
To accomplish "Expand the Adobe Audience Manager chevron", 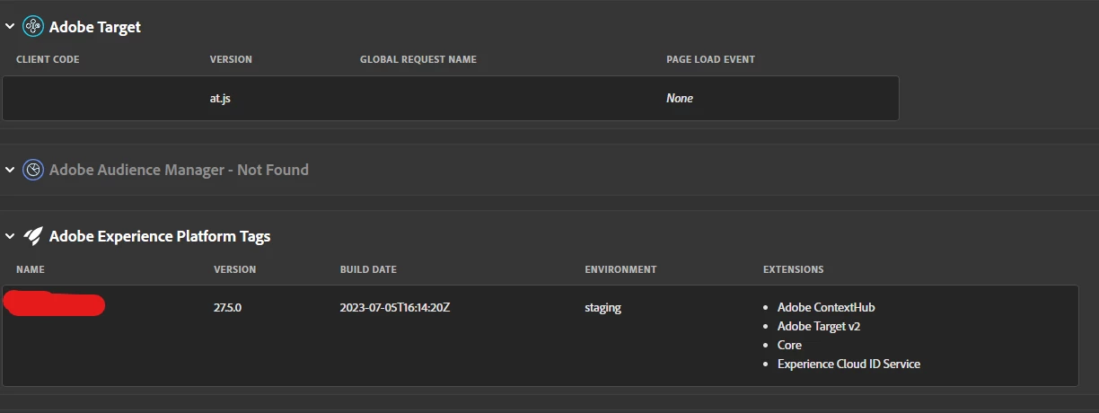I will pyautogui.click(x=10, y=170).
